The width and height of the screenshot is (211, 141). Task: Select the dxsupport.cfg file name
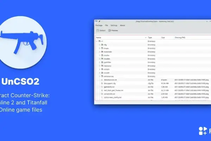tap(110, 84)
